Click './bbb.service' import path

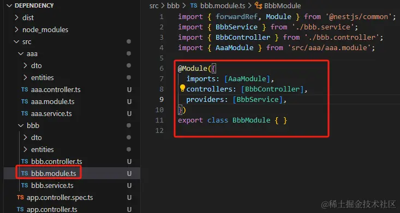pyautogui.click(x=323, y=27)
